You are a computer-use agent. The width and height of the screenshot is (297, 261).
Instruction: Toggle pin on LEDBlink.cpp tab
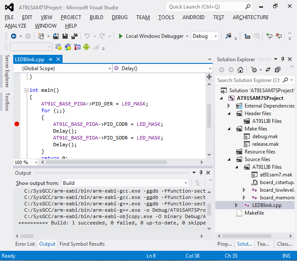tap(50, 60)
